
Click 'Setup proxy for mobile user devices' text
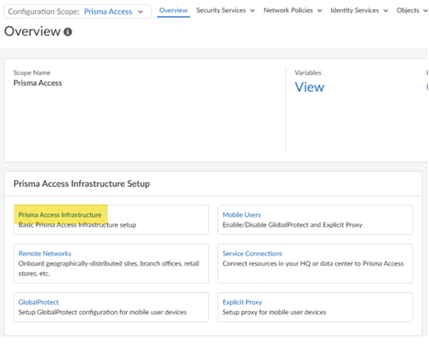[x=274, y=312]
